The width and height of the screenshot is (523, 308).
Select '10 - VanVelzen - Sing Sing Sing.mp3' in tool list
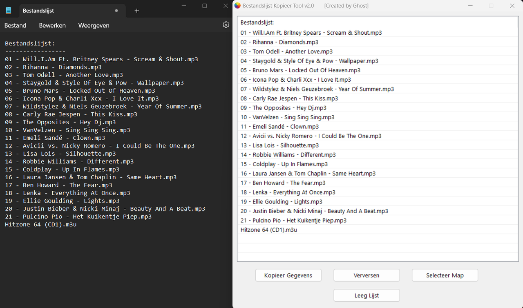click(x=378, y=117)
